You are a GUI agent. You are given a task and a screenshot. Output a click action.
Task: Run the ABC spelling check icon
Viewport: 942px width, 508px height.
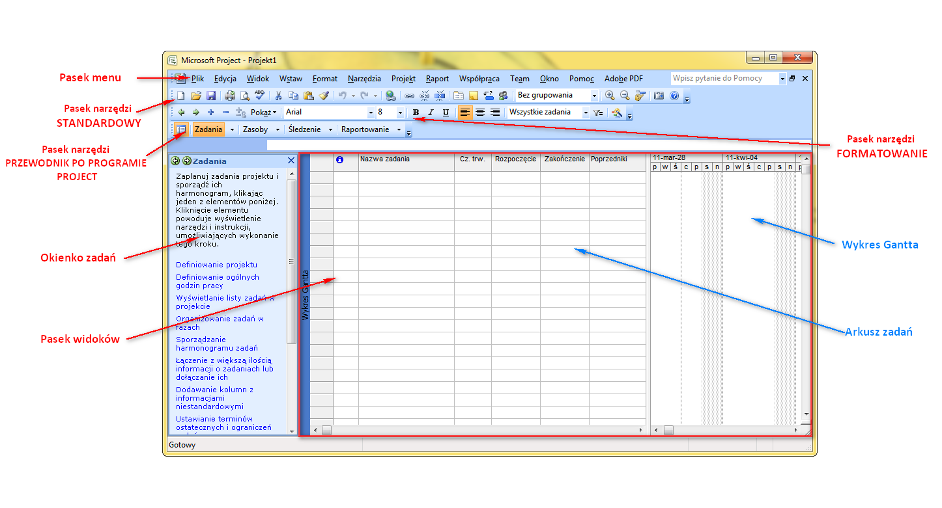(259, 96)
